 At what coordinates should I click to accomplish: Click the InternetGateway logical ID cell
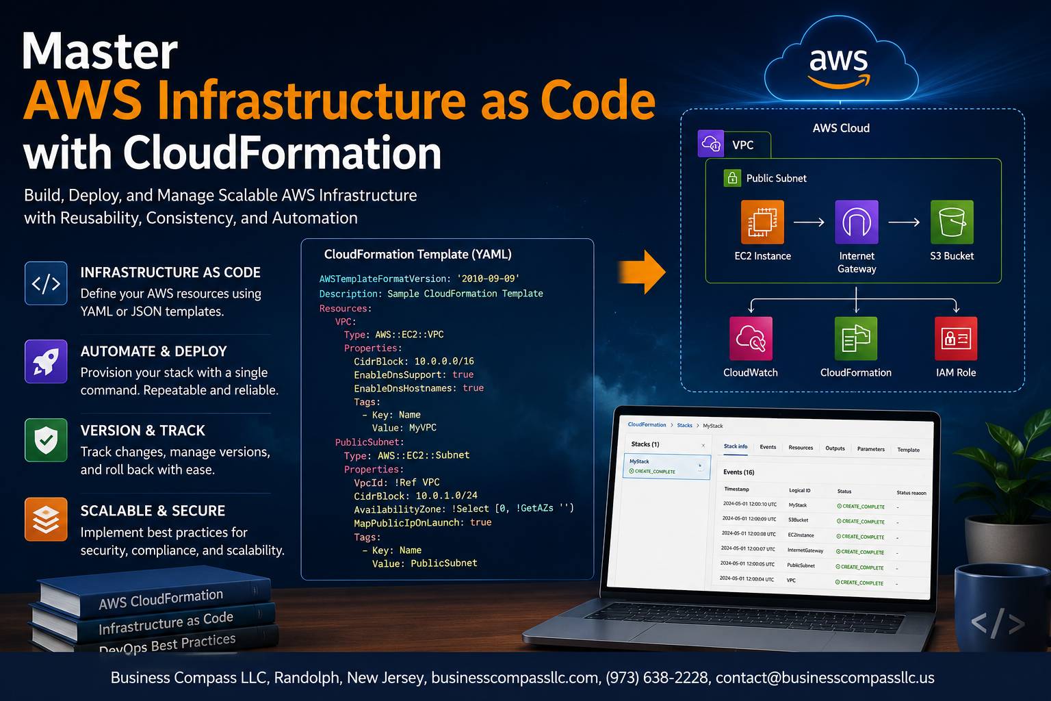coord(805,550)
